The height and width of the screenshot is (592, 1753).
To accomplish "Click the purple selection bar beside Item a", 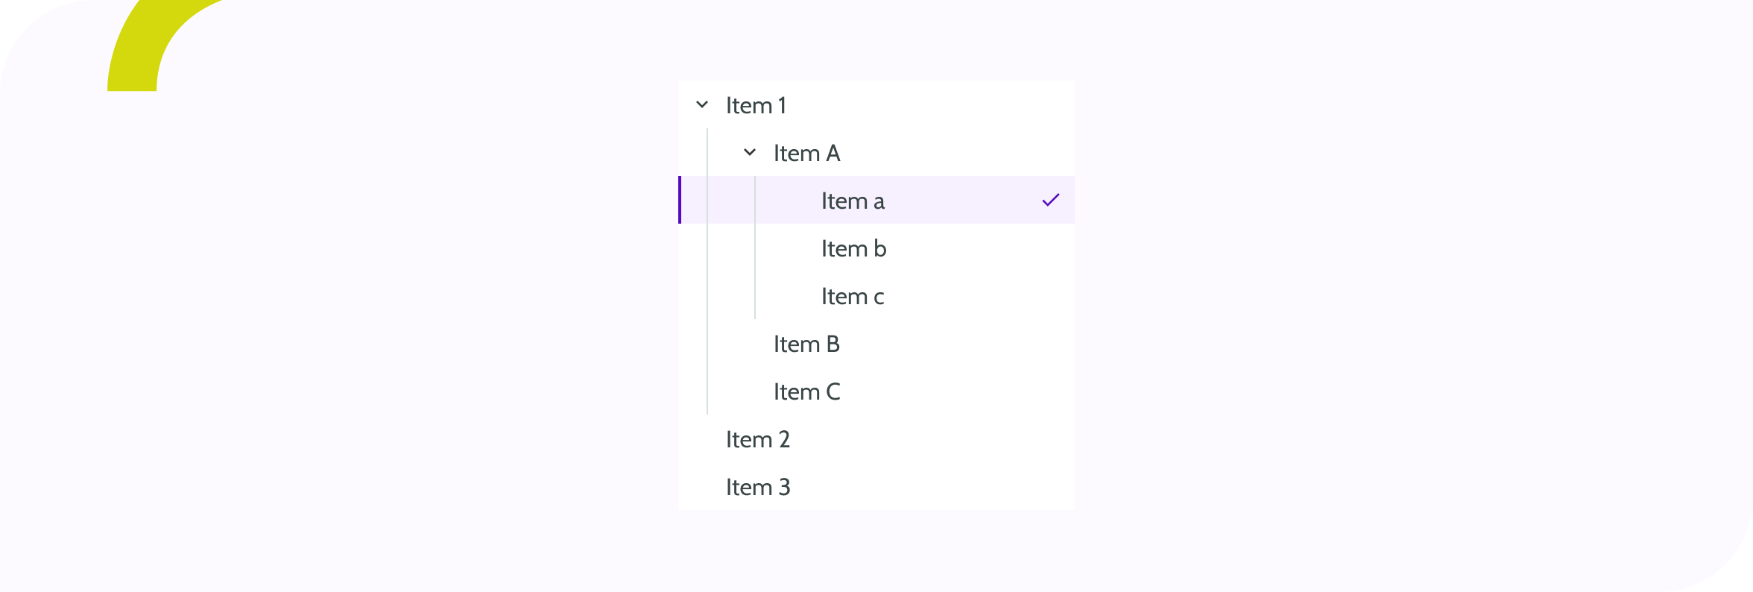I will pyautogui.click(x=680, y=200).
